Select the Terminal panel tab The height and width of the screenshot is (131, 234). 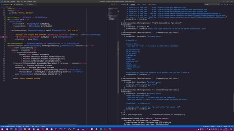tap(132, 4)
